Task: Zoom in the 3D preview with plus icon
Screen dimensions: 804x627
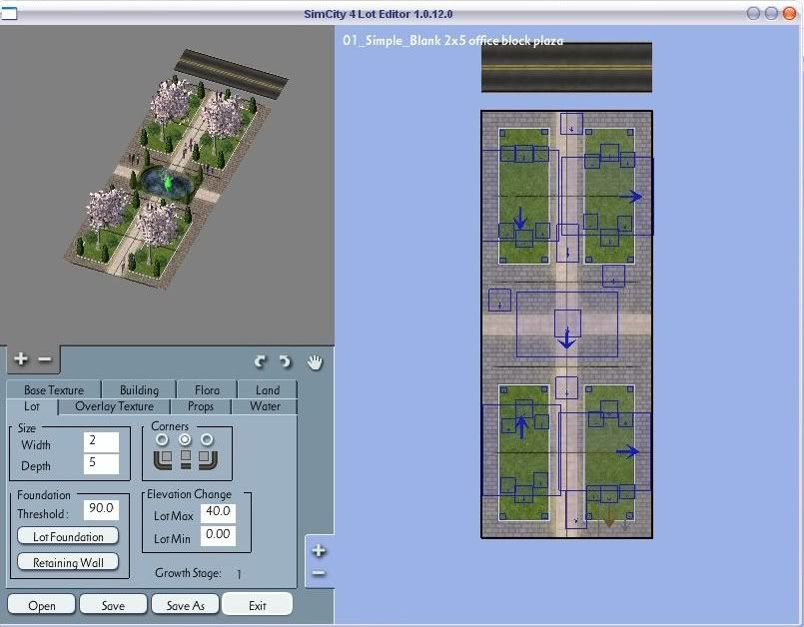Action: (x=21, y=358)
